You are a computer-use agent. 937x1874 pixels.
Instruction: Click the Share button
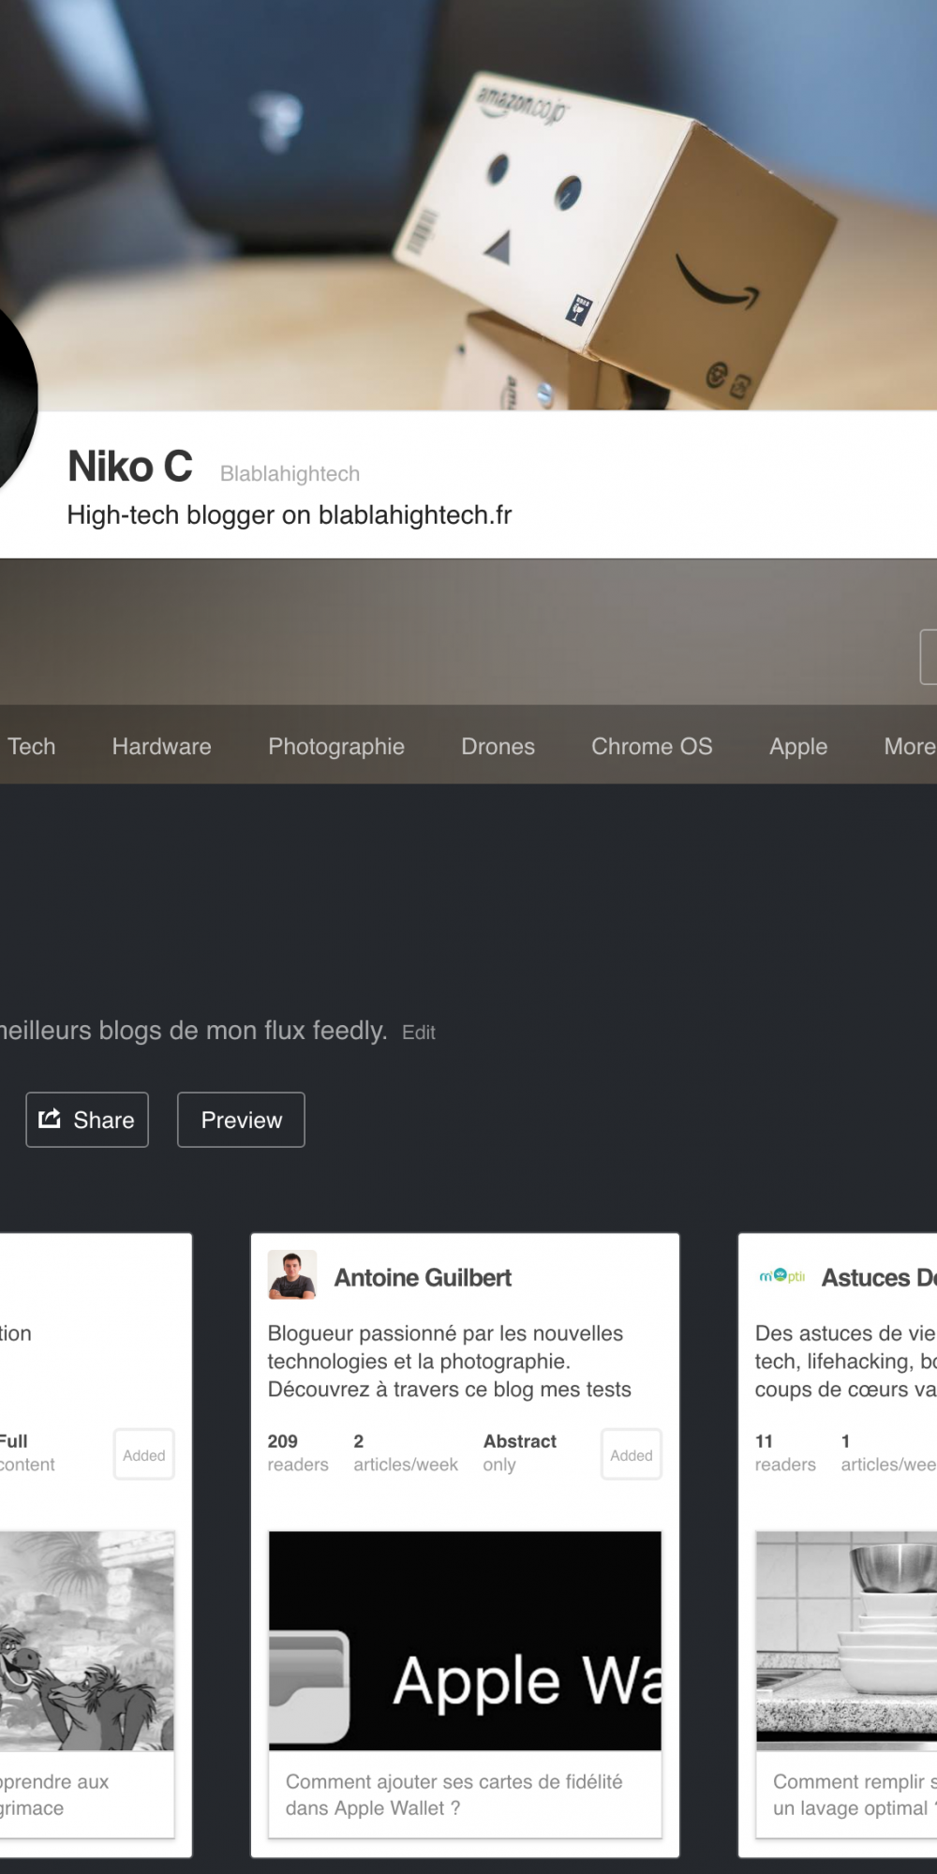(x=87, y=1120)
